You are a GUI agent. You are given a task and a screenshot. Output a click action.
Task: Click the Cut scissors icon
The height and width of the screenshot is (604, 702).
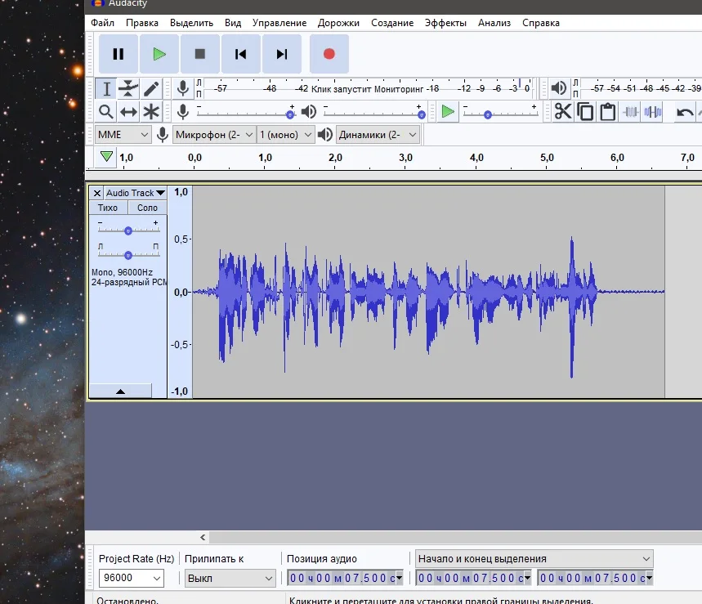tap(563, 112)
